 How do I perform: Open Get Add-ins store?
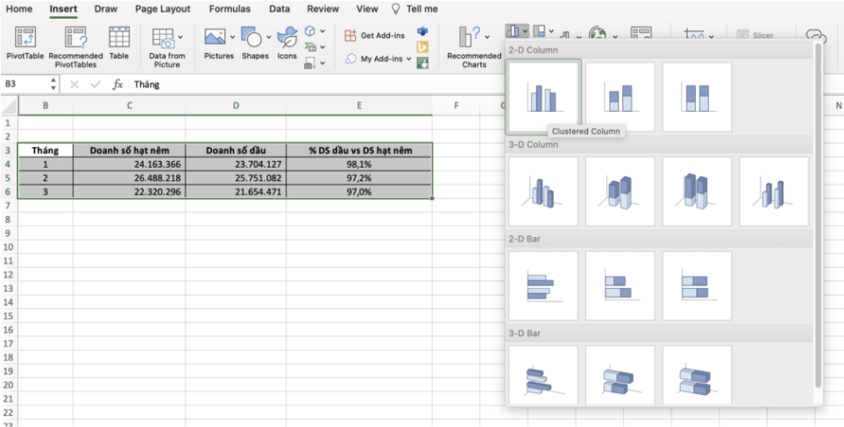pos(374,36)
